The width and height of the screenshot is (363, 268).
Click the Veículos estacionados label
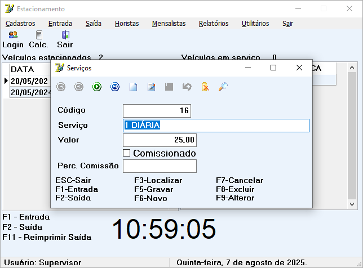[47, 57]
